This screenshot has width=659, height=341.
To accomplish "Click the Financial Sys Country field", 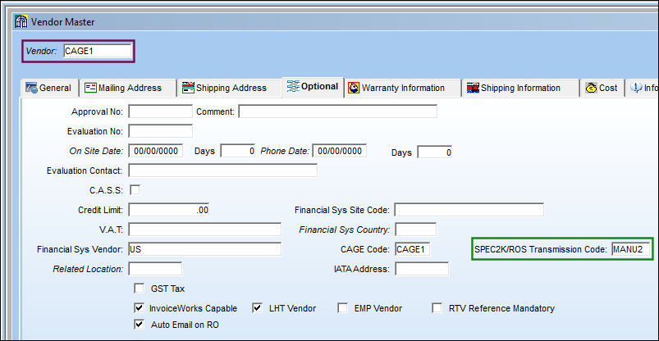I will (415, 230).
